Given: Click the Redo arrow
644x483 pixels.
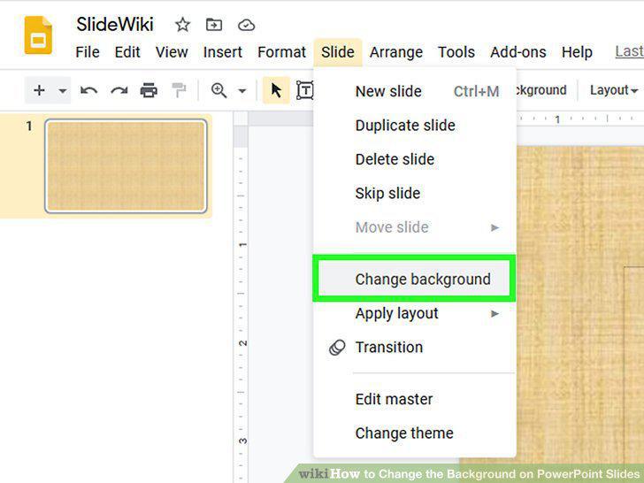Looking at the screenshot, I should click(x=119, y=90).
